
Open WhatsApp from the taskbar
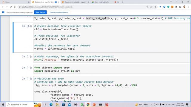tap(82, 104)
